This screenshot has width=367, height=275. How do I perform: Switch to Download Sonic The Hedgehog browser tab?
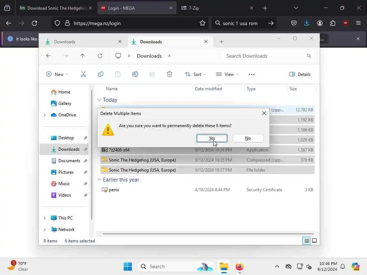(56, 8)
